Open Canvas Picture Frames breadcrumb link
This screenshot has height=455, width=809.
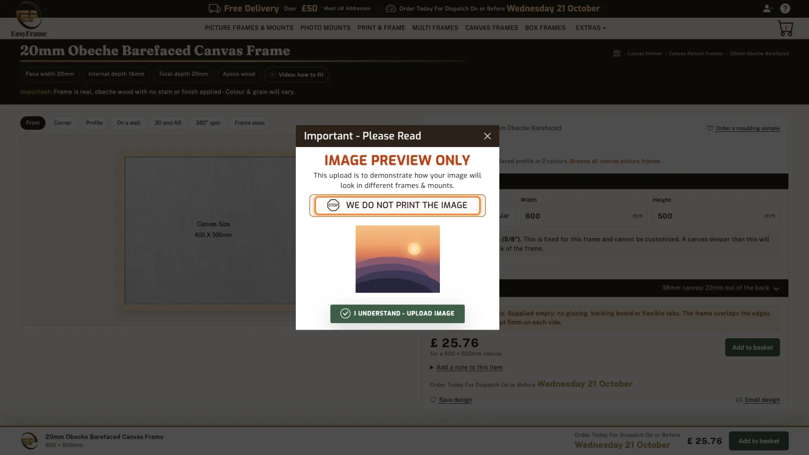pos(696,54)
